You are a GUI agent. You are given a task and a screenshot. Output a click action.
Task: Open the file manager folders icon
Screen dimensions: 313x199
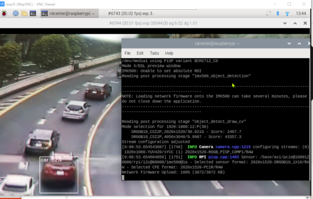tap(24, 13)
